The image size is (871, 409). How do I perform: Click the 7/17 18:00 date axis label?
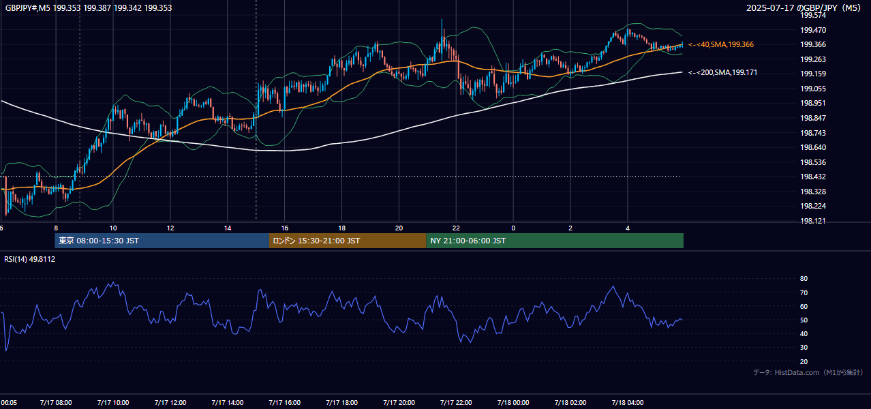342,403
